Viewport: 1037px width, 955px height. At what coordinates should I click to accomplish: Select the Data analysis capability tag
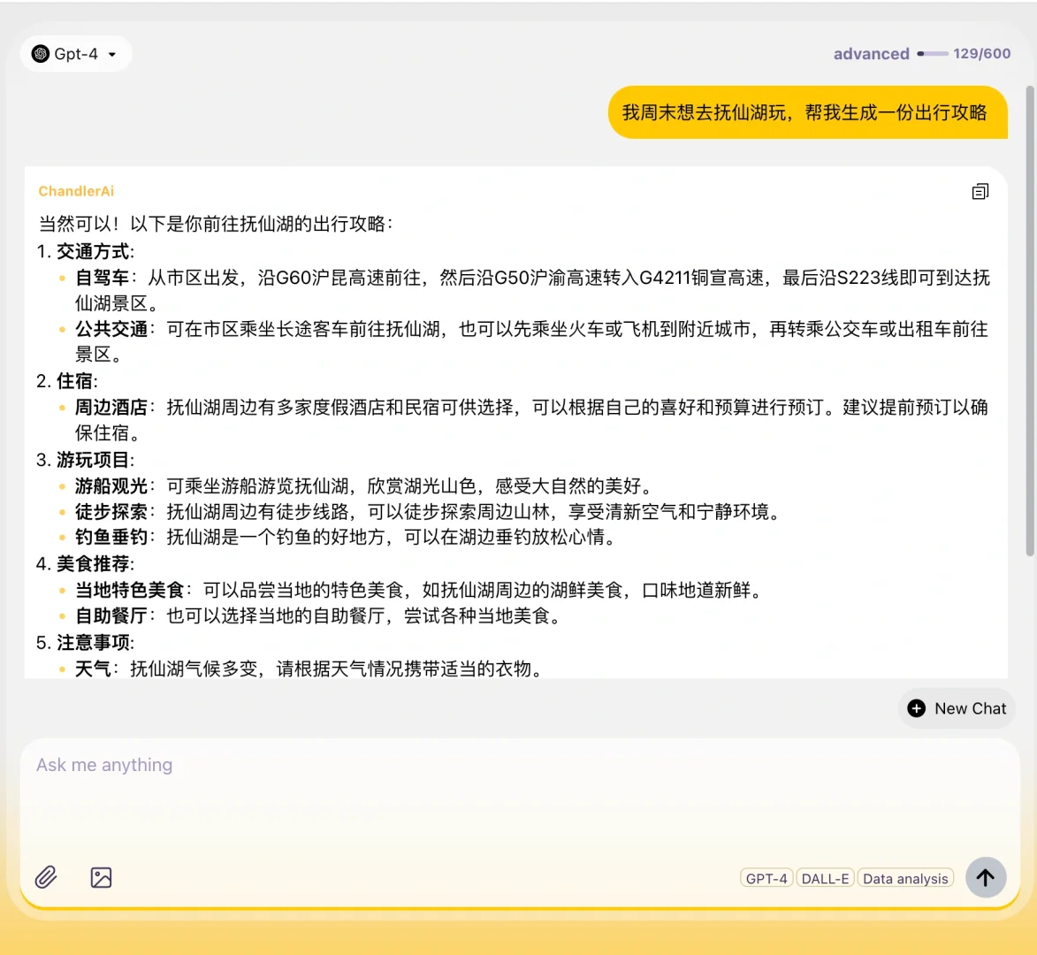tap(905, 878)
